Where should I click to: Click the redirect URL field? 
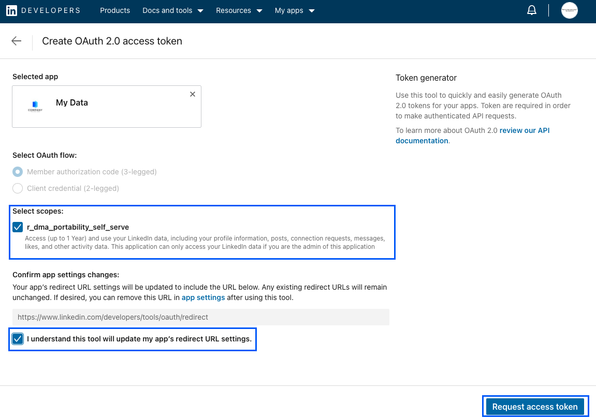coord(201,317)
